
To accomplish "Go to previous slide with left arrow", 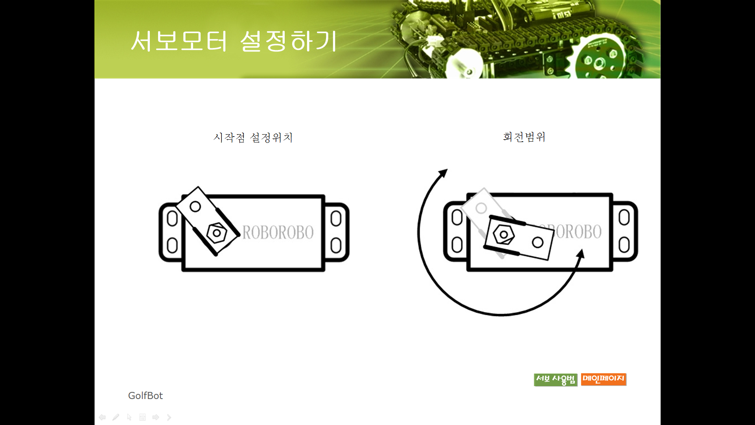I will pos(102,417).
